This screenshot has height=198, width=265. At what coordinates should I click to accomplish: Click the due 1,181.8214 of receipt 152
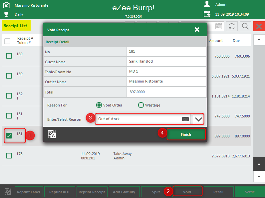pyautogui.click(x=241, y=96)
